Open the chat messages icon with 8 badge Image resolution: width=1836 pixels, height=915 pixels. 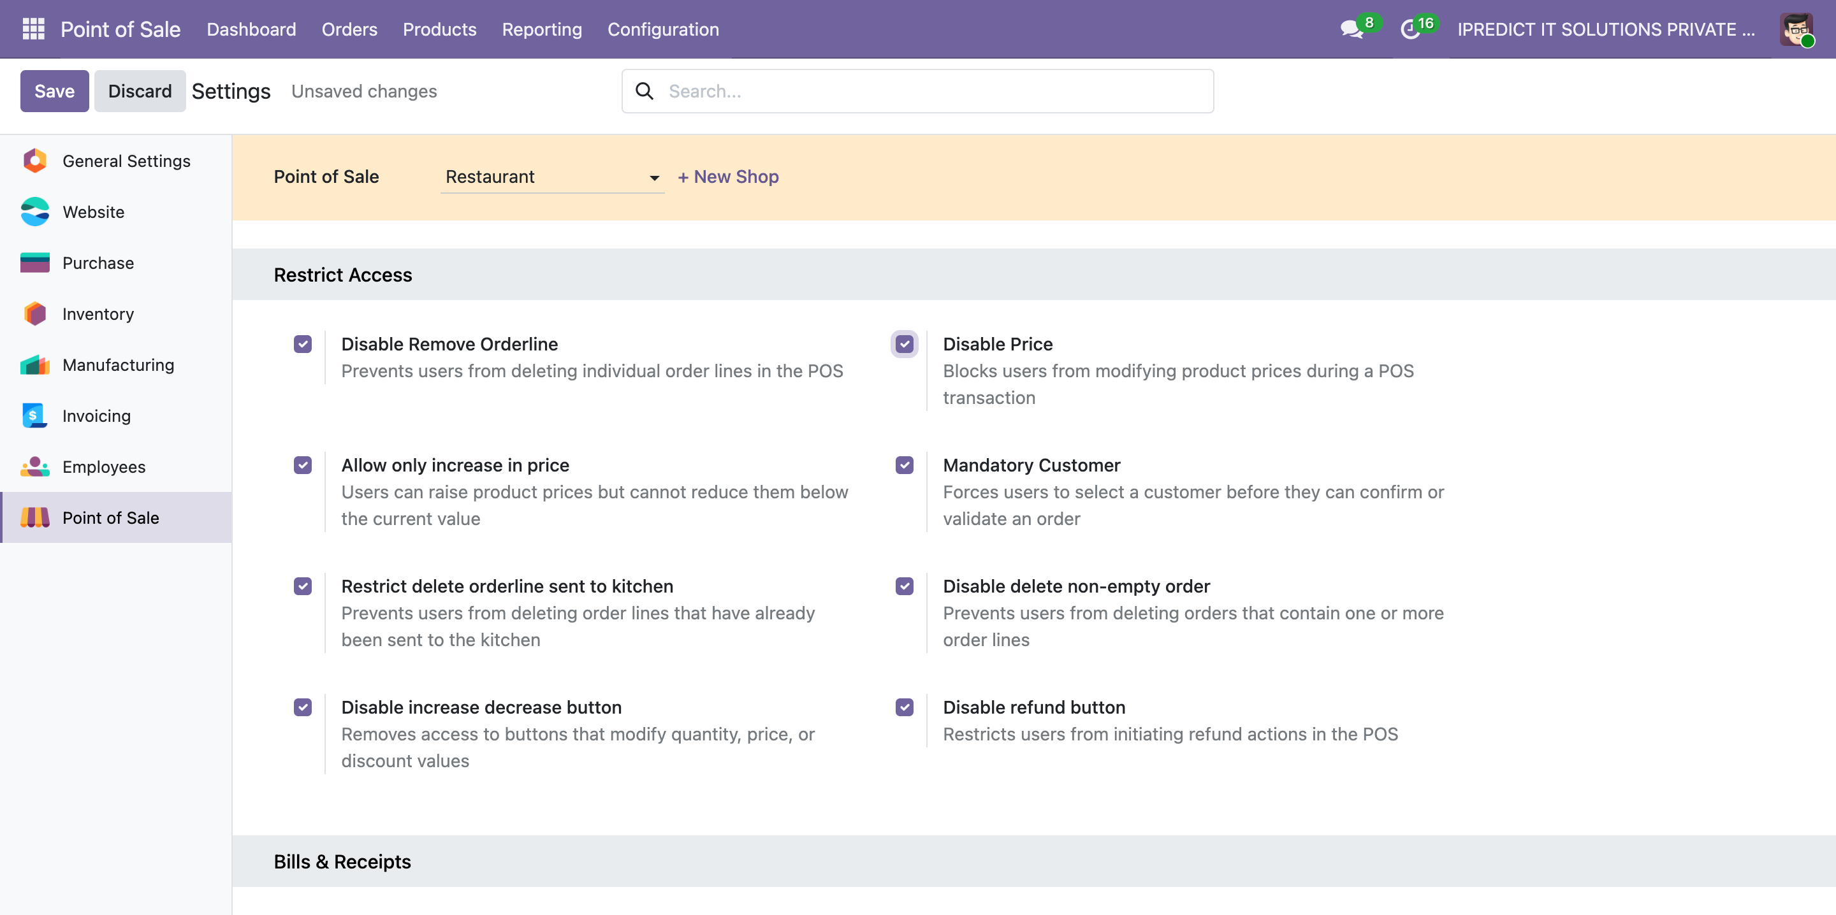pyautogui.click(x=1351, y=29)
